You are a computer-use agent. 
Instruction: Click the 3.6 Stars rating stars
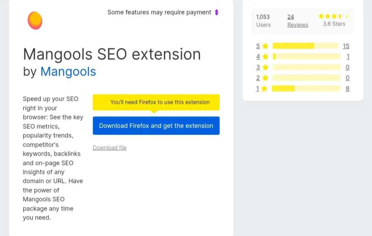click(334, 16)
